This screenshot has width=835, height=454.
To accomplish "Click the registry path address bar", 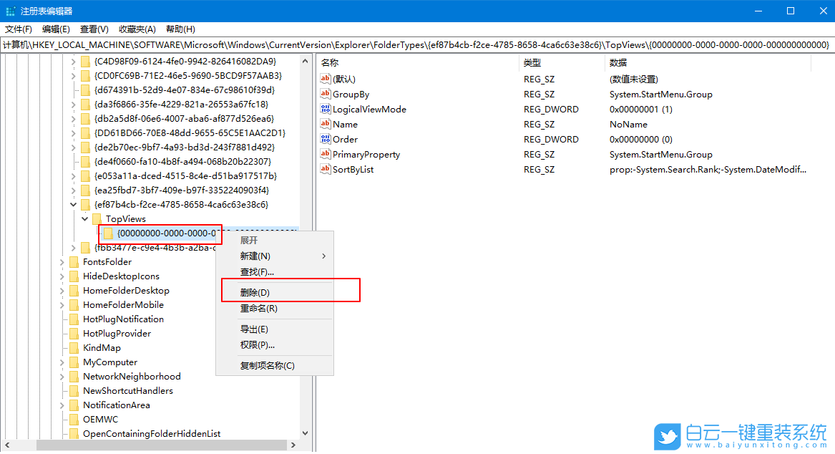I will point(286,44).
